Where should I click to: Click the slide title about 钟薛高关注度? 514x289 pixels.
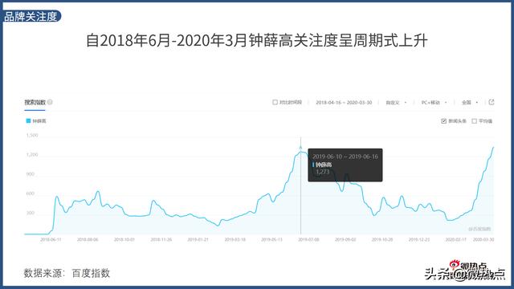click(257, 41)
